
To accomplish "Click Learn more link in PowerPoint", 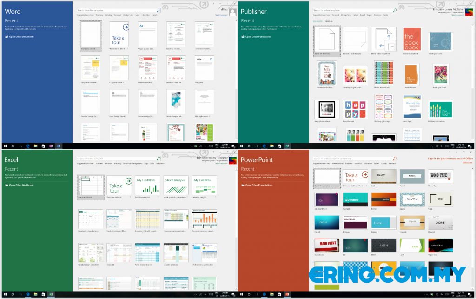I will coord(468,162).
